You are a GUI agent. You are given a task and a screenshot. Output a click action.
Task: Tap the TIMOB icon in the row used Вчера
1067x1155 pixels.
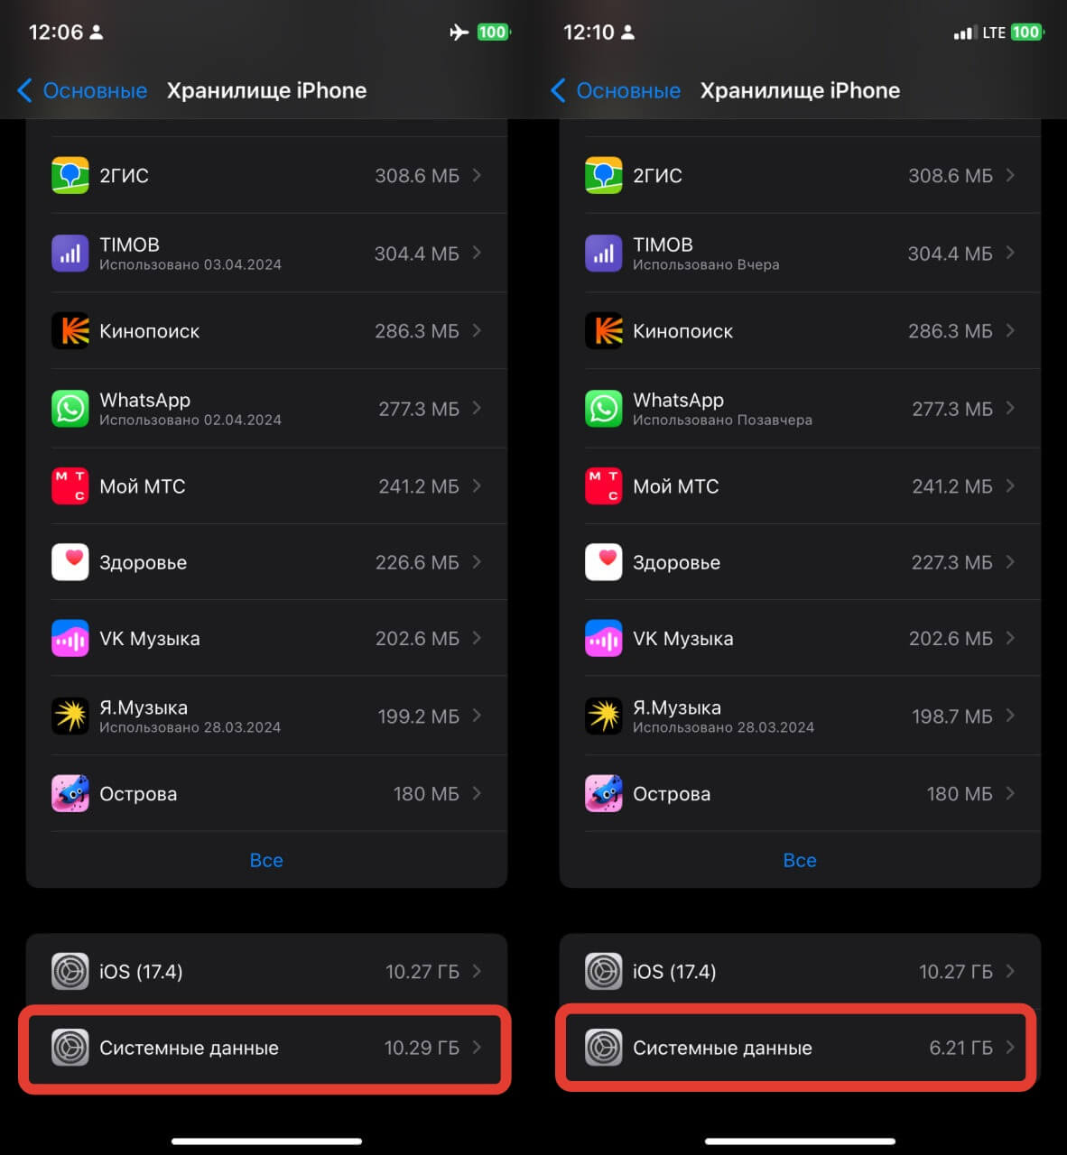(x=603, y=254)
